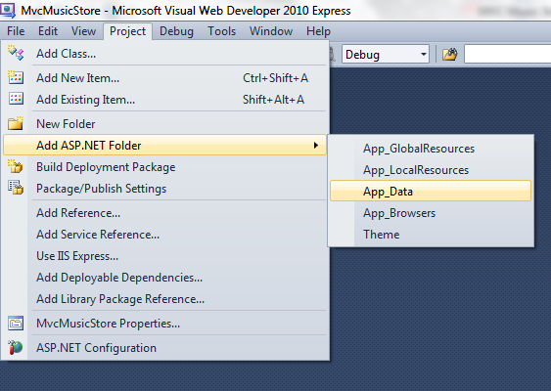Image resolution: width=551 pixels, height=391 pixels.
Task: Click the Package/Publish Settings icon
Action: tap(16, 188)
